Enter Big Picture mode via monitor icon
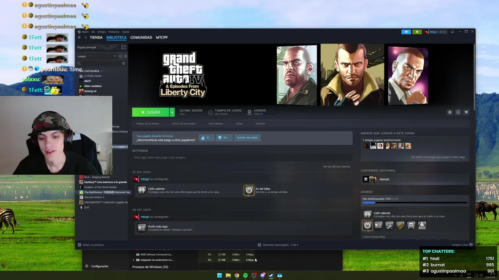 (452, 32)
